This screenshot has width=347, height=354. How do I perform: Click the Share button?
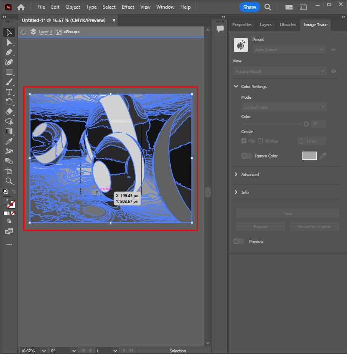tap(249, 7)
